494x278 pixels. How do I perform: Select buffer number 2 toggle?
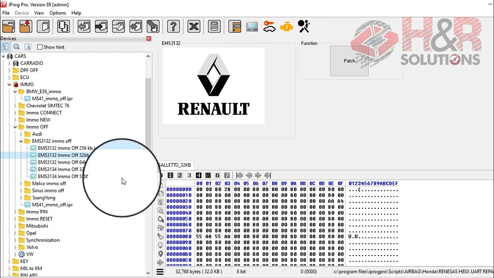click(x=179, y=175)
